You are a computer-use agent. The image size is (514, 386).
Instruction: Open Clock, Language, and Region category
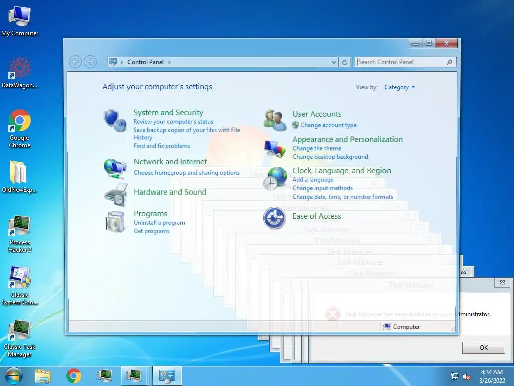point(341,171)
